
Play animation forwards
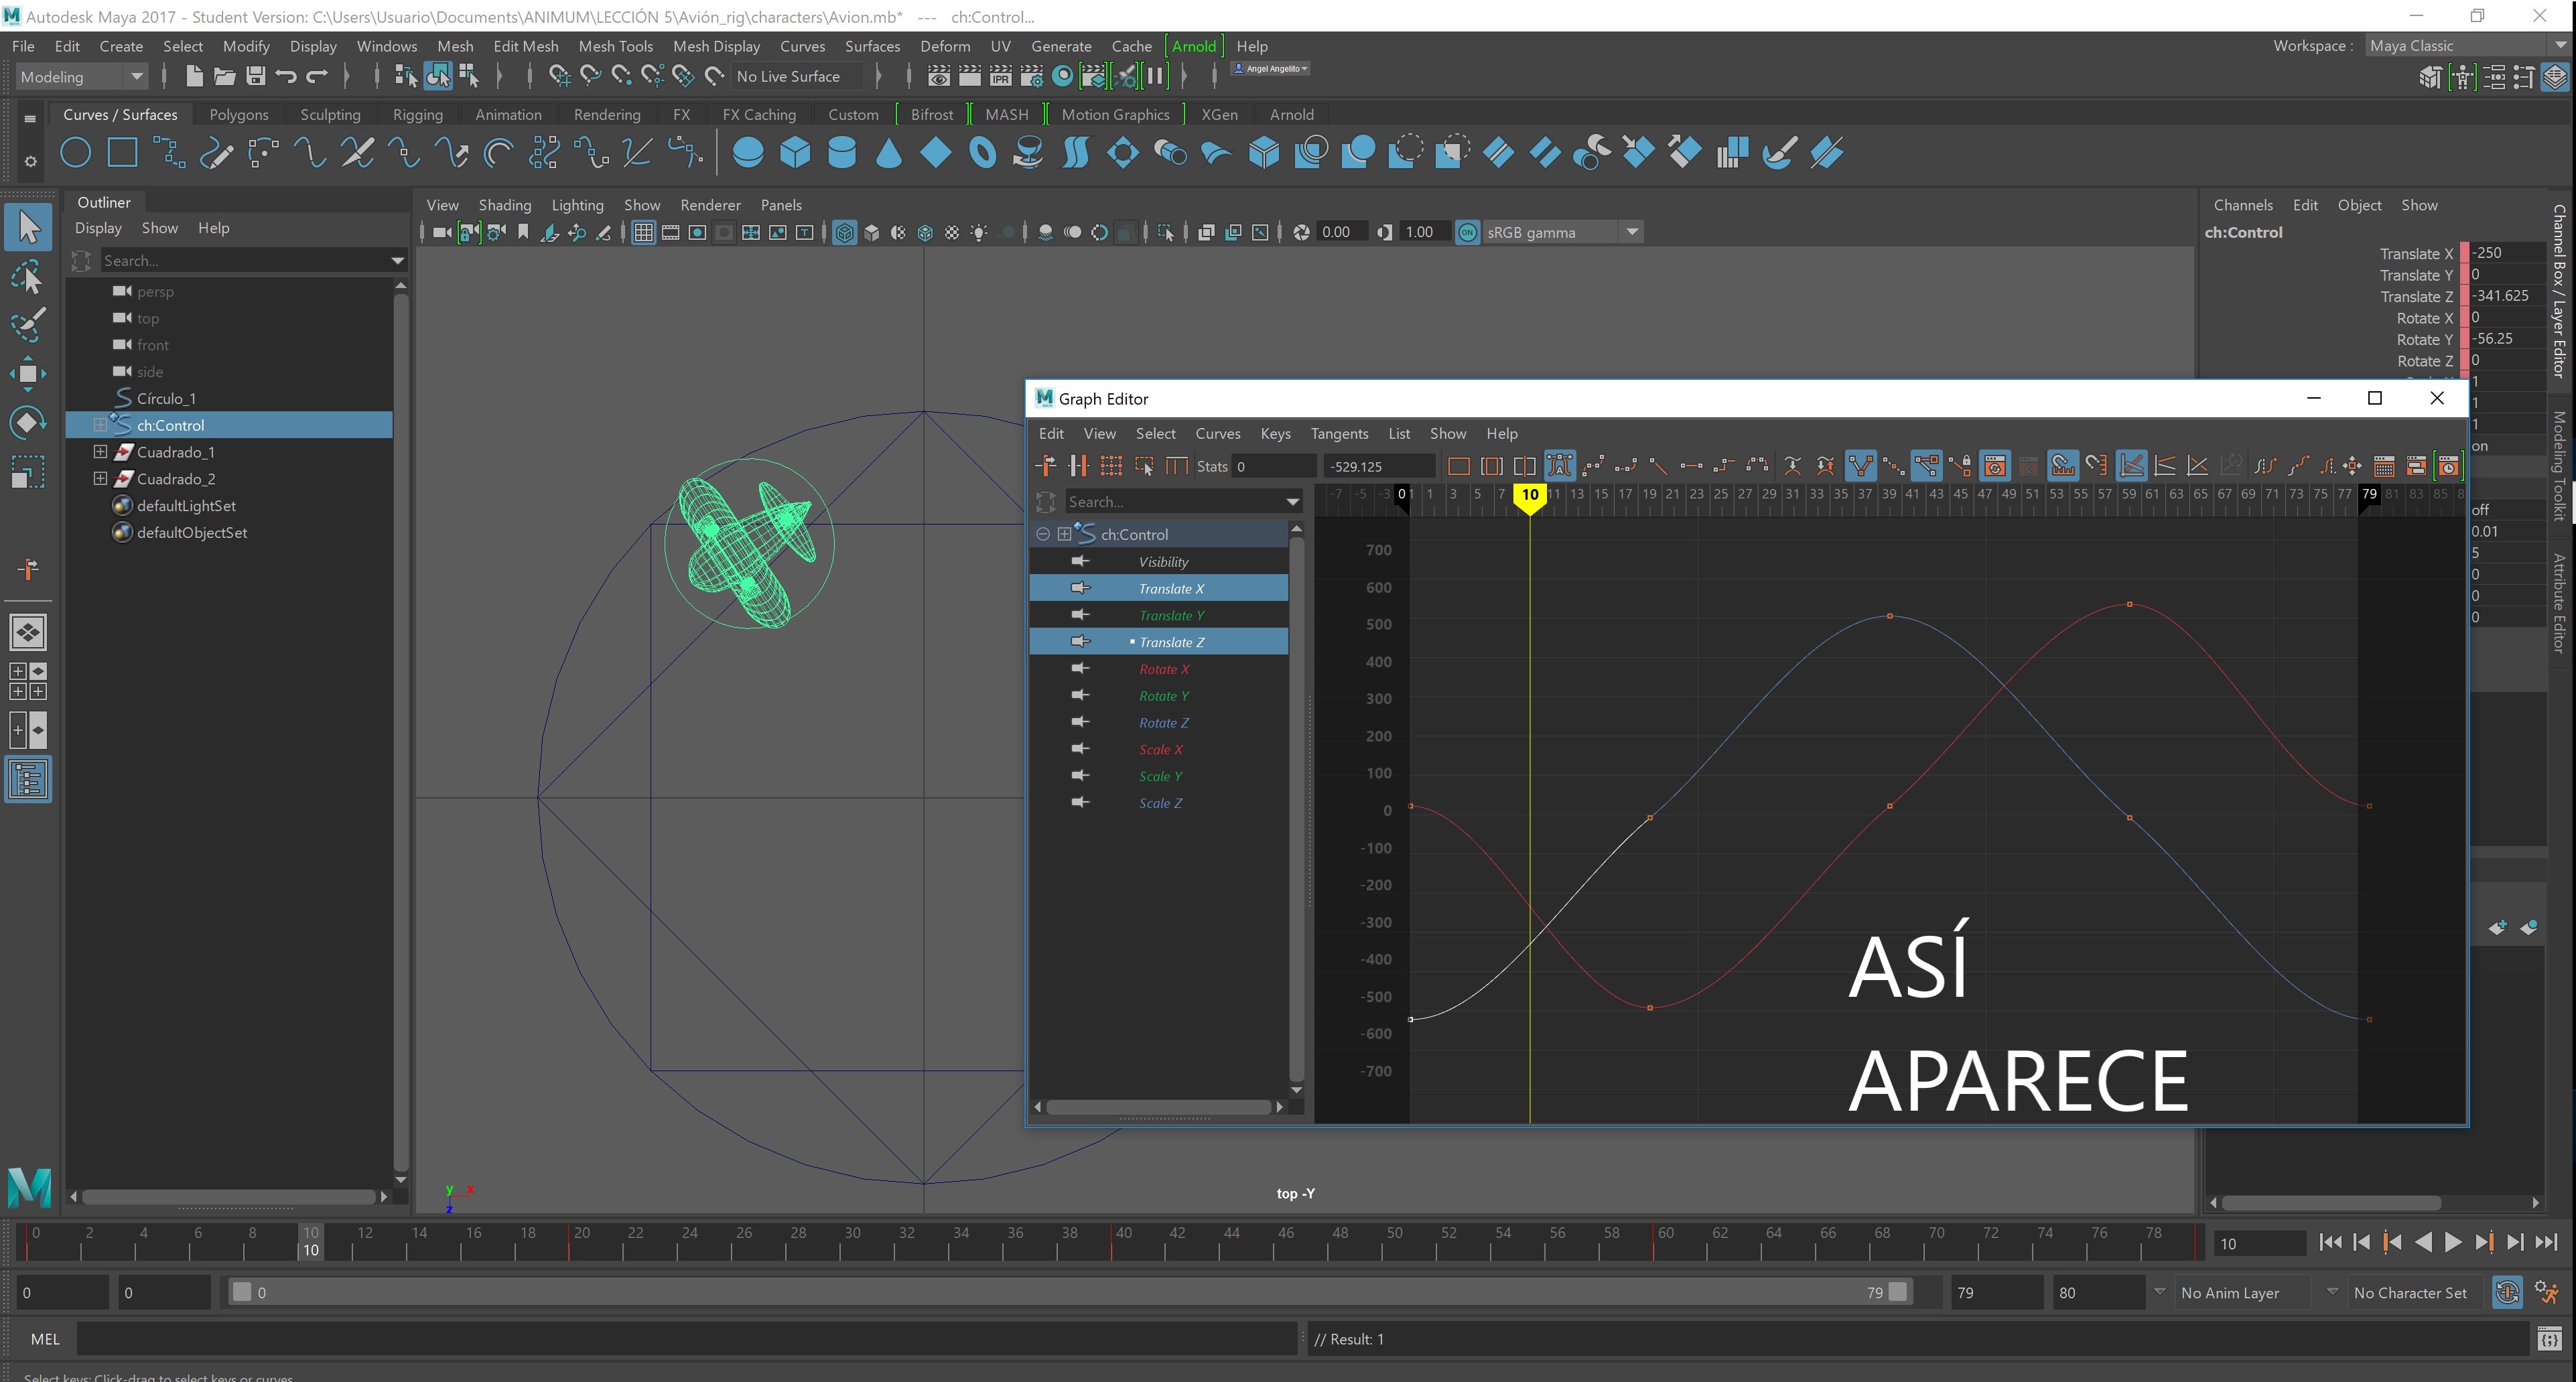(2453, 1242)
